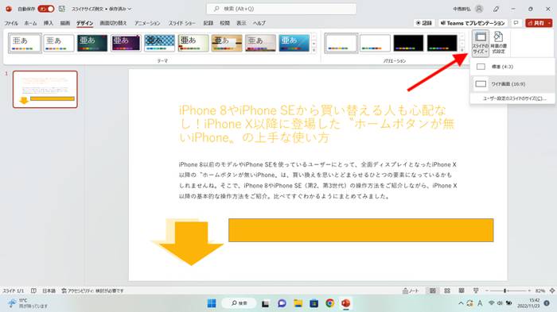Select Widescreen (16:9) slide size option
This screenshot has width=557, height=312.
pyautogui.click(x=512, y=84)
